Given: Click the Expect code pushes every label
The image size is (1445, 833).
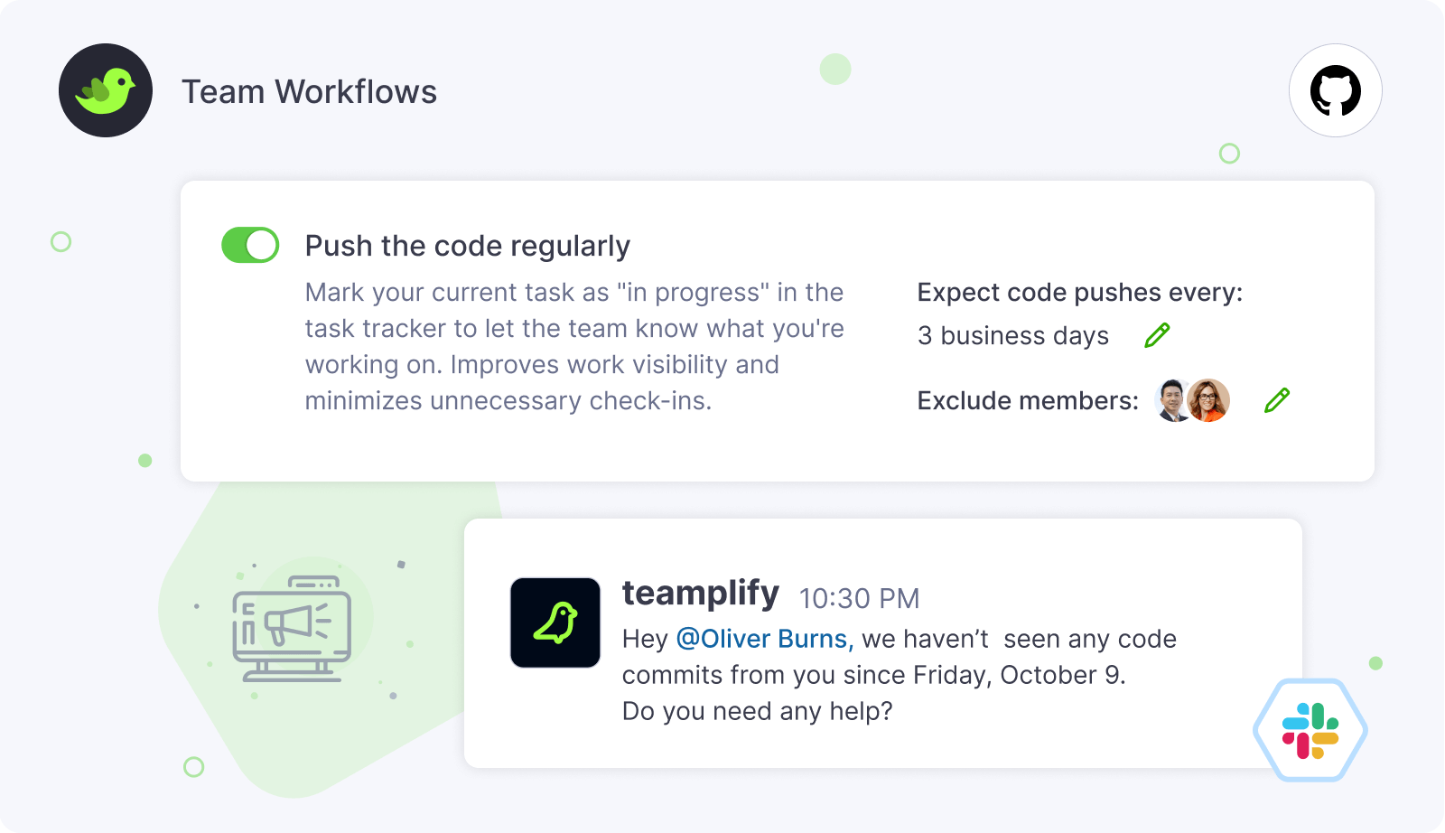Looking at the screenshot, I should [1079, 293].
